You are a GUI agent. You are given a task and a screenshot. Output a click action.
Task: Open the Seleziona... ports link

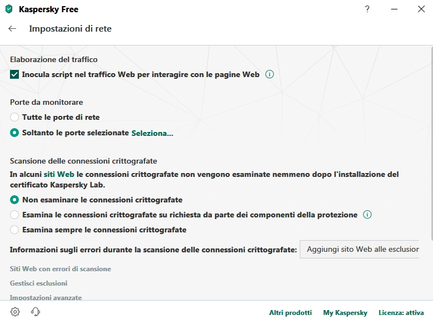coord(152,133)
